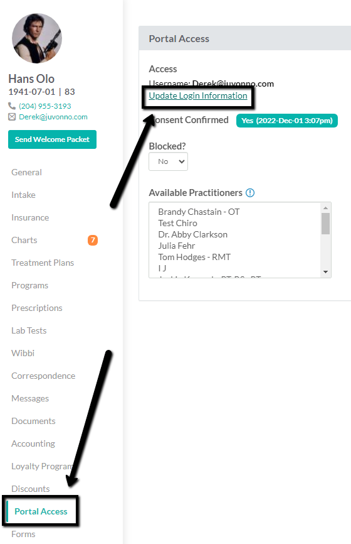The height and width of the screenshot is (544, 351).
Task: Click the Consent Confirmed Yes badge
Action: click(287, 121)
